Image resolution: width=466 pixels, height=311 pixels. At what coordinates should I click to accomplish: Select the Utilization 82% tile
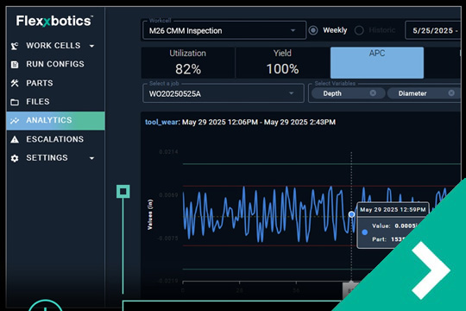coord(188,63)
